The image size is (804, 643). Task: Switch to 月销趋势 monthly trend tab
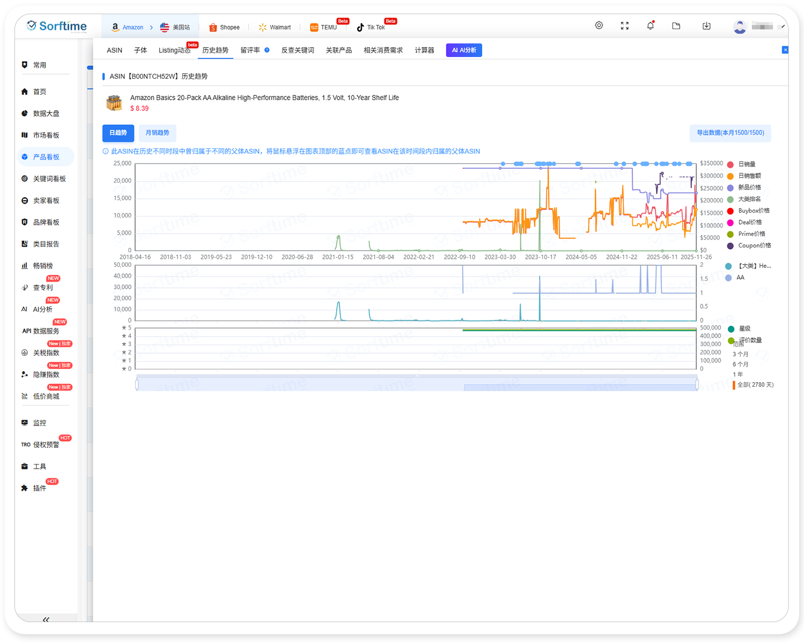point(157,133)
